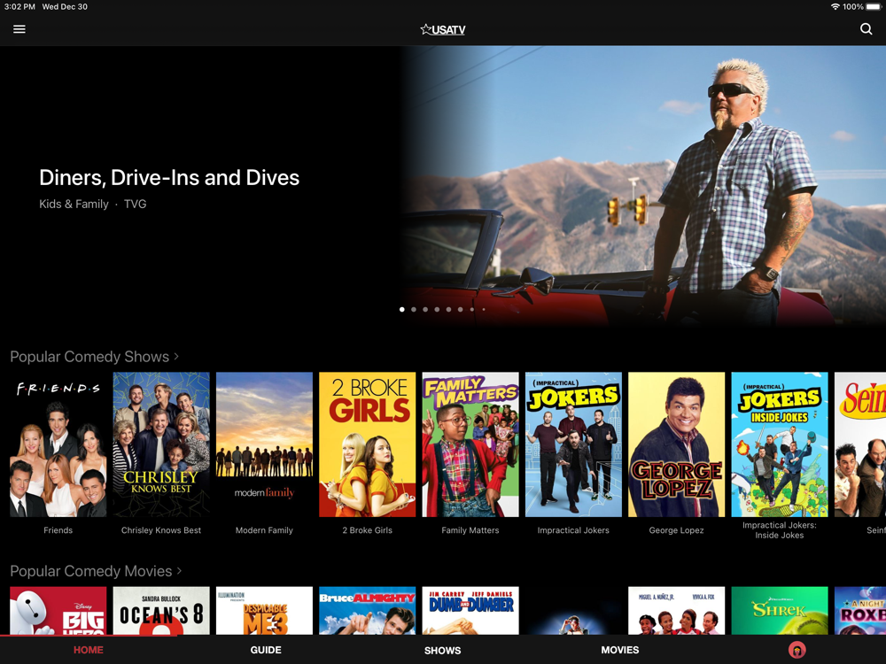This screenshot has height=664, width=886.
Task: Click the Kids & Family genre label
Action: pyautogui.click(x=74, y=204)
